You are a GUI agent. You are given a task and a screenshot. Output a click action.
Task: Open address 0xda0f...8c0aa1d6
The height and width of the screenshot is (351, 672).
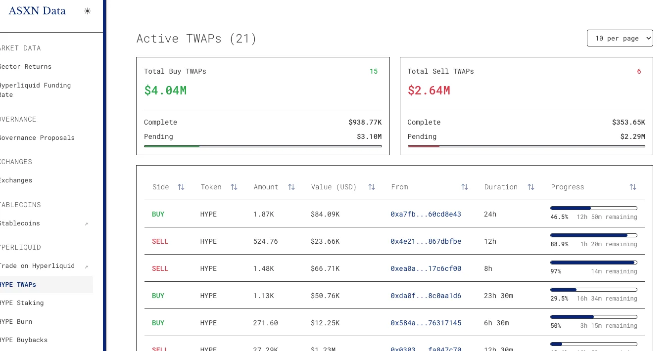coord(426,296)
